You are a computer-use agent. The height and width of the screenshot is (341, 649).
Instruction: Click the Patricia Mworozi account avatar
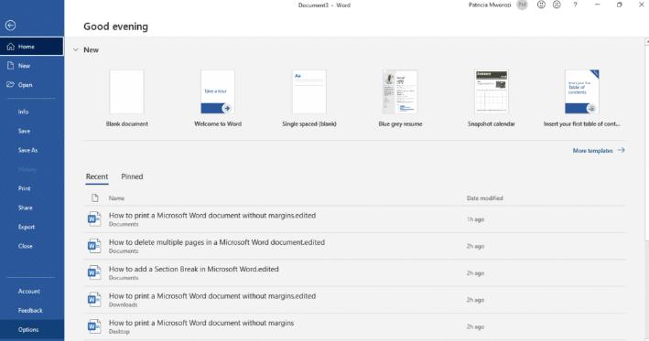(x=523, y=5)
